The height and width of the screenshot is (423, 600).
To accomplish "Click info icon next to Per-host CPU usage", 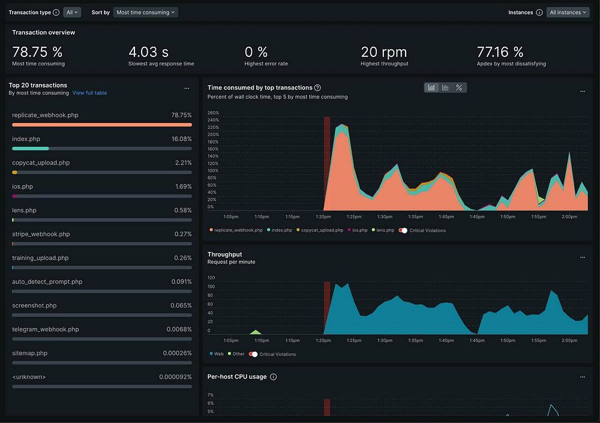I will [273, 377].
